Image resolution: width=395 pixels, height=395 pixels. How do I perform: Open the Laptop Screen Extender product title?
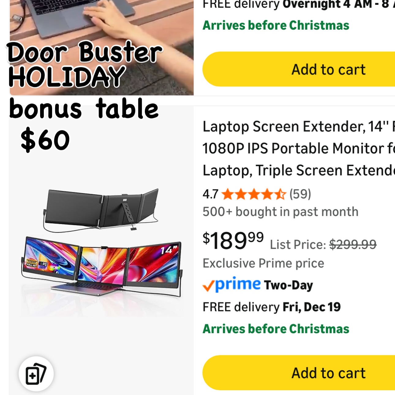299,149
